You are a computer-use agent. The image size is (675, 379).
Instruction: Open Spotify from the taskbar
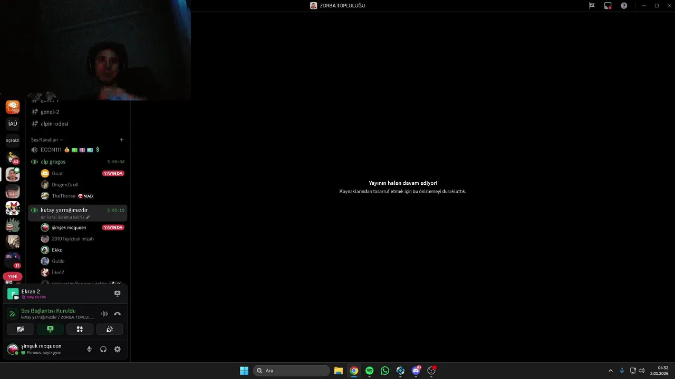369,371
